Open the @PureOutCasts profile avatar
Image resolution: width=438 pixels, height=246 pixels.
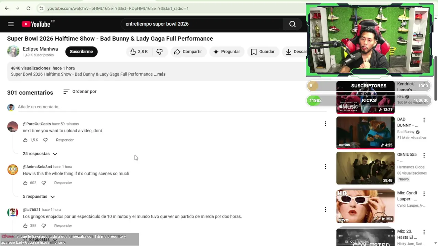[x=13, y=126]
